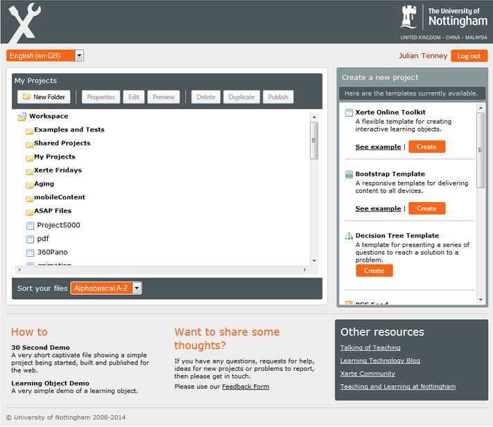Click the project list scroll-left arrow

click(x=19, y=270)
